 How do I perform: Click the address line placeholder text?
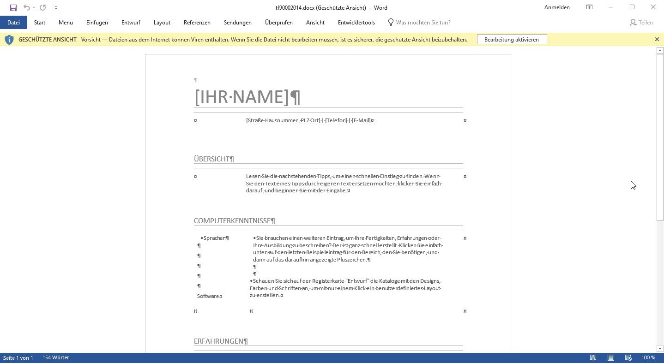tap(310, 120)
